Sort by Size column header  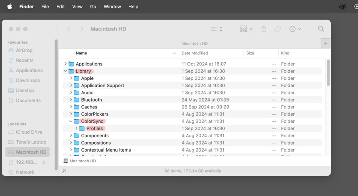click(250, 53)
